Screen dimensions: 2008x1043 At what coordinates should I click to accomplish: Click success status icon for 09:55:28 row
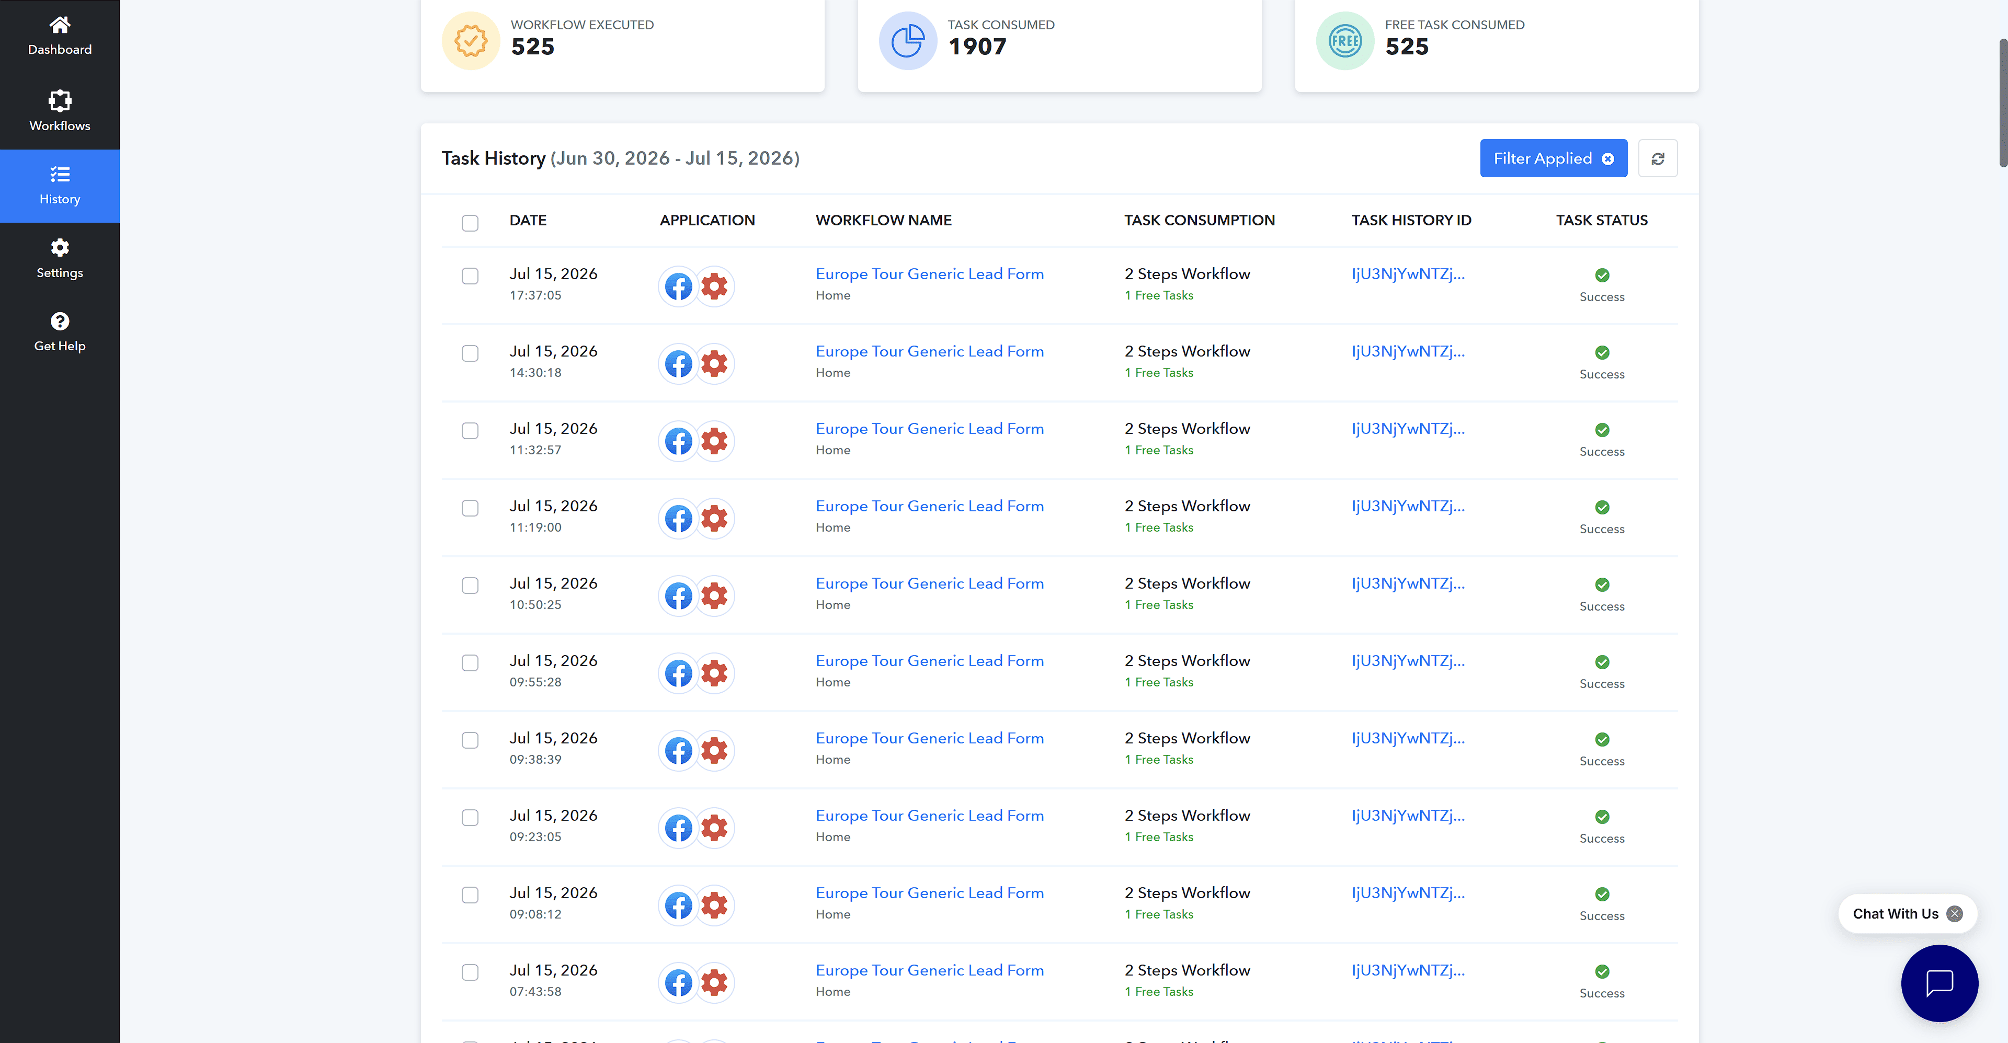(1602, 662)
